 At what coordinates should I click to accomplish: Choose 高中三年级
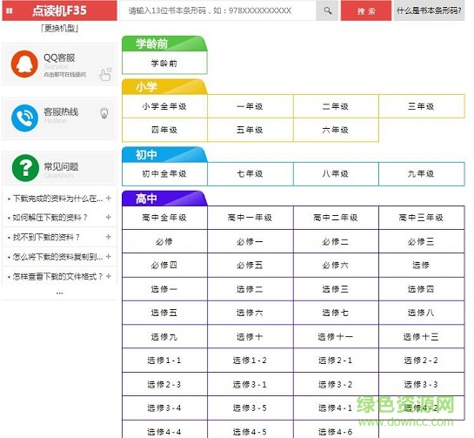tap(422, 218)
